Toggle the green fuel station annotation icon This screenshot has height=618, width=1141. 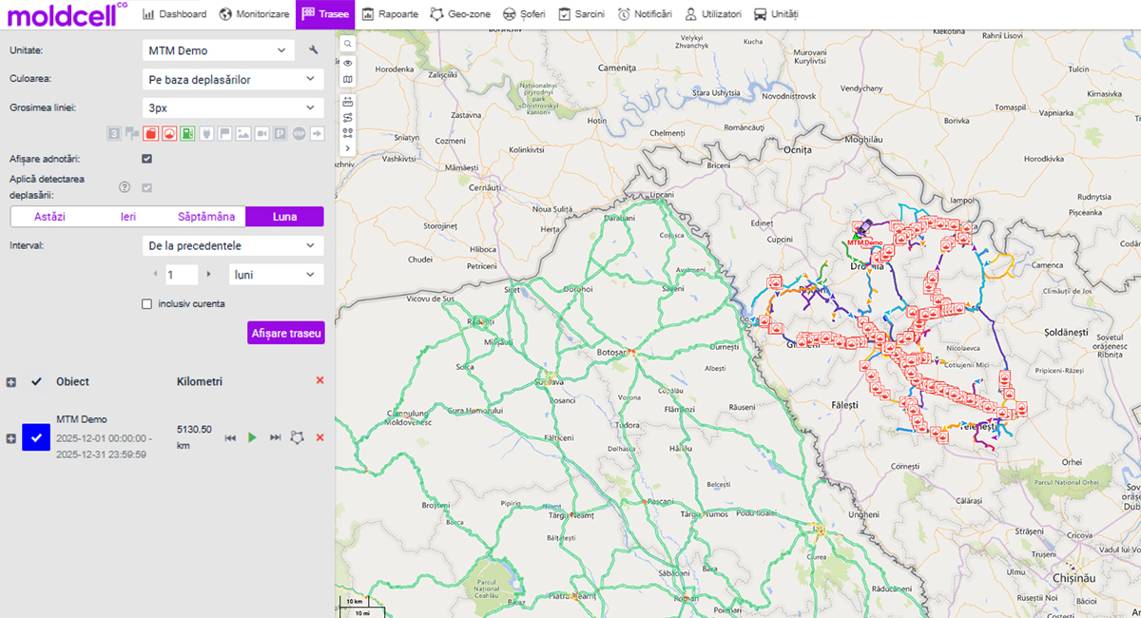[x=187, y=134]
